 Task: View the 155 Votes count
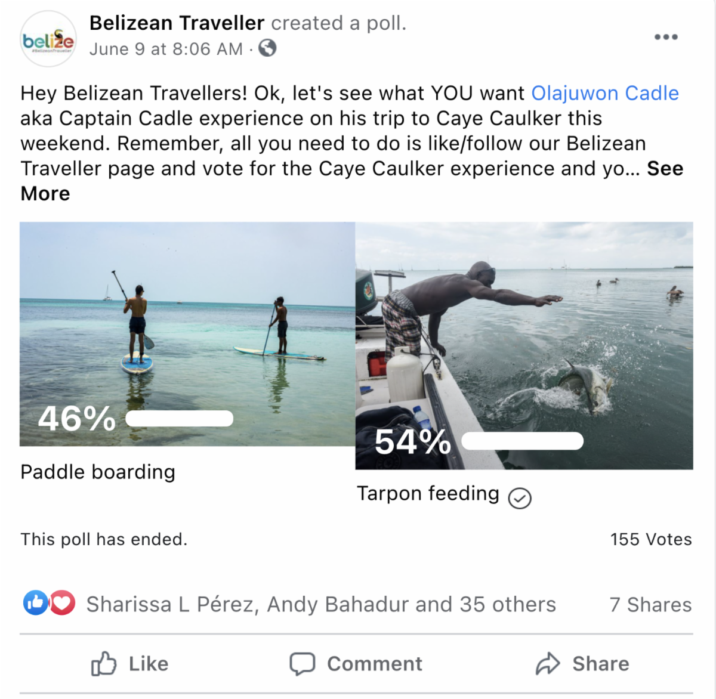click(x=651, y=539)
